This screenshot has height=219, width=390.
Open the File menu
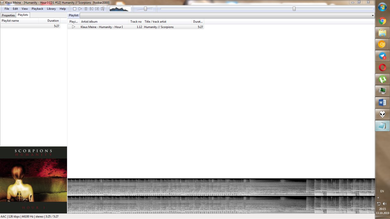7,9
